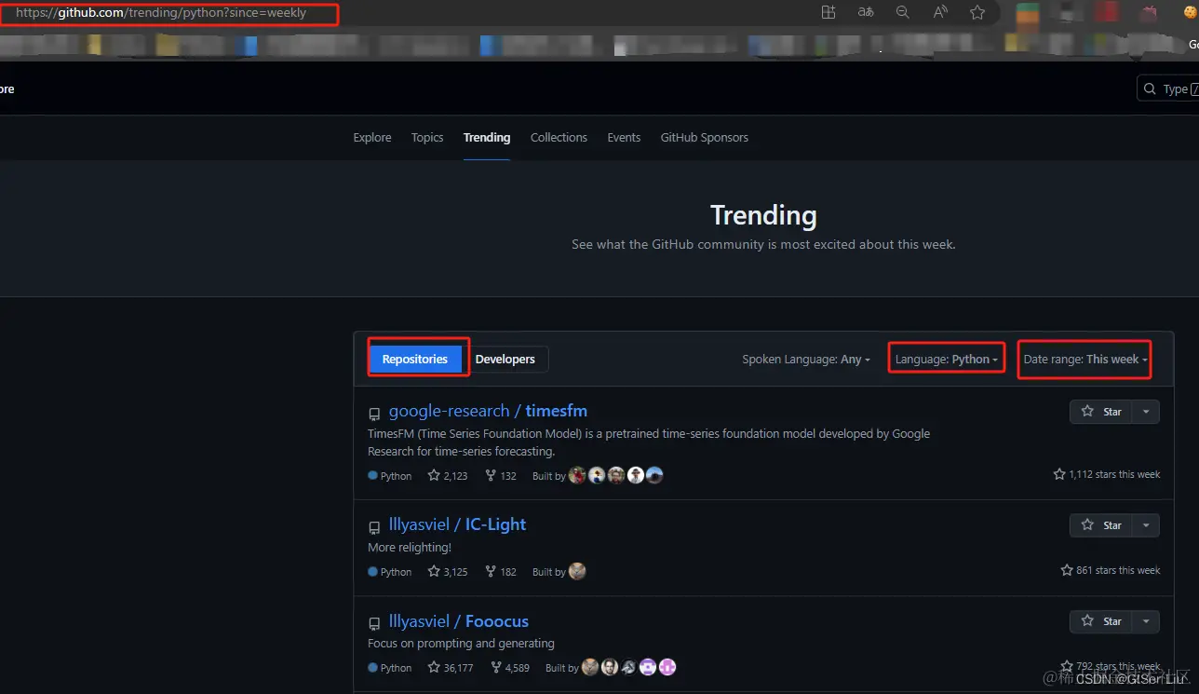The height and width of the screenshot is (694, 1199).
Task: Click the repo icon beside lllyasviel / Fooocus
Action: click(x=374, y=624)
